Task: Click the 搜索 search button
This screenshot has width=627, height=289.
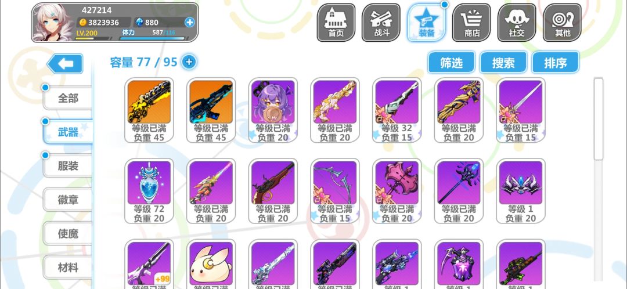Action: click(x=503, y=62)
